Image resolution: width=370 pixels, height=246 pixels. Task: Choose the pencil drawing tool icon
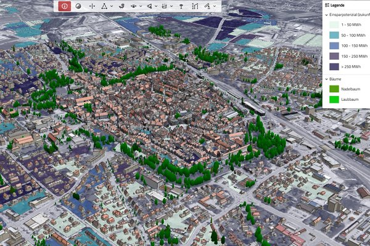coord(208,6)
